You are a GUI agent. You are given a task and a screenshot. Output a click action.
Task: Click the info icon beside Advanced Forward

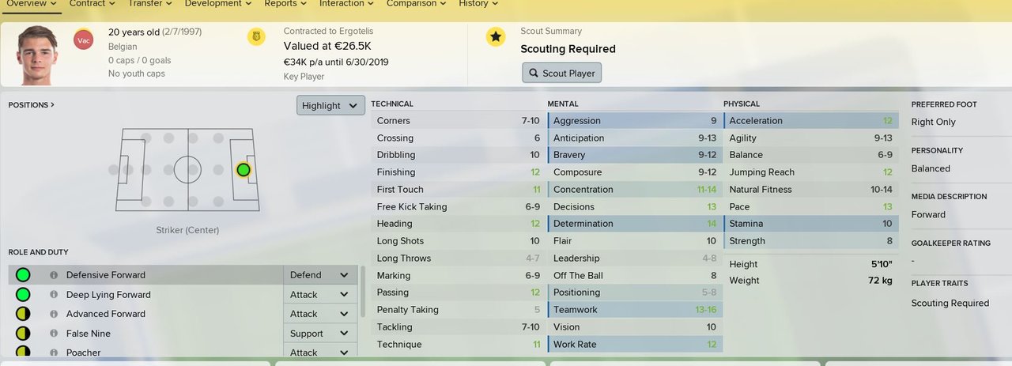pos(54,314)
